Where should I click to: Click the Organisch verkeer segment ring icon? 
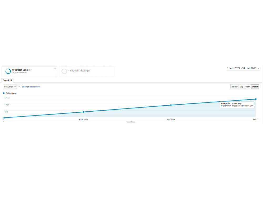coord(8,71)
